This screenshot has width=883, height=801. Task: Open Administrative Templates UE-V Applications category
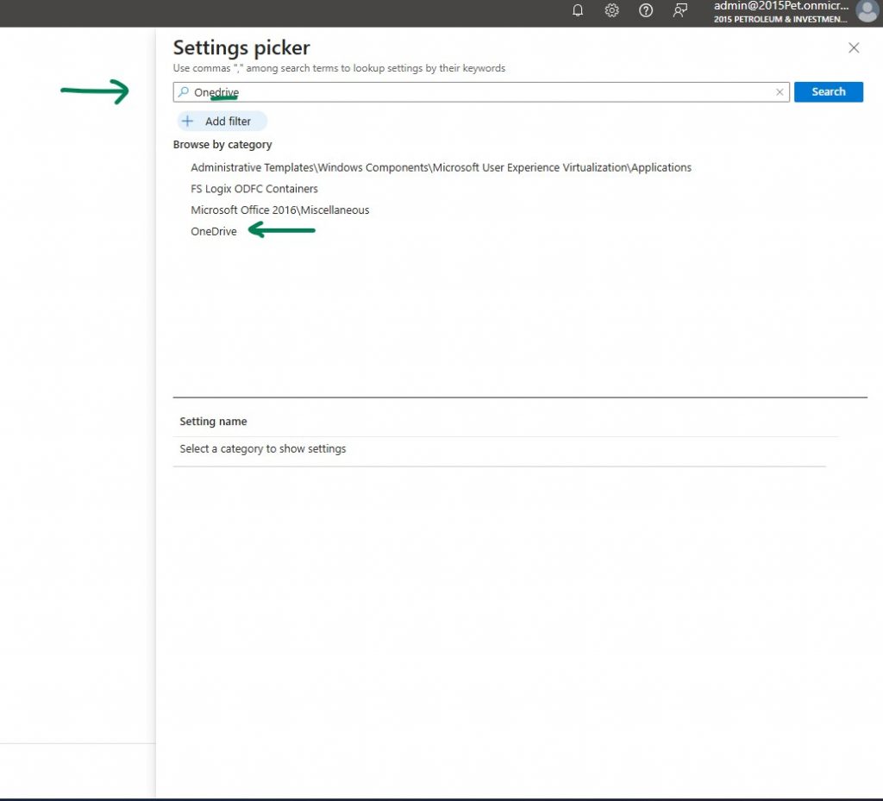(441, 167)
